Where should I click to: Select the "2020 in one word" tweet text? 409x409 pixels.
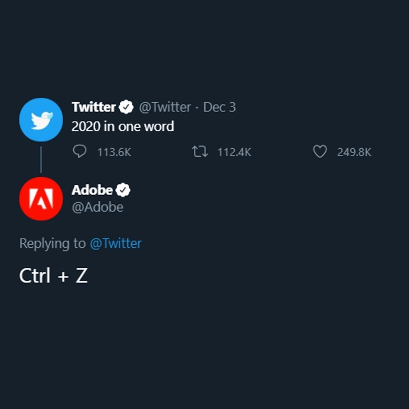(122, 127)
